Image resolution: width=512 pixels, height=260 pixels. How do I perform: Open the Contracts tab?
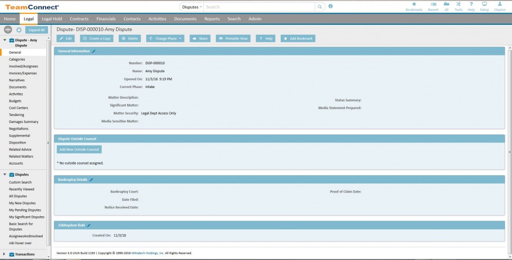click(x=79, y=19)
